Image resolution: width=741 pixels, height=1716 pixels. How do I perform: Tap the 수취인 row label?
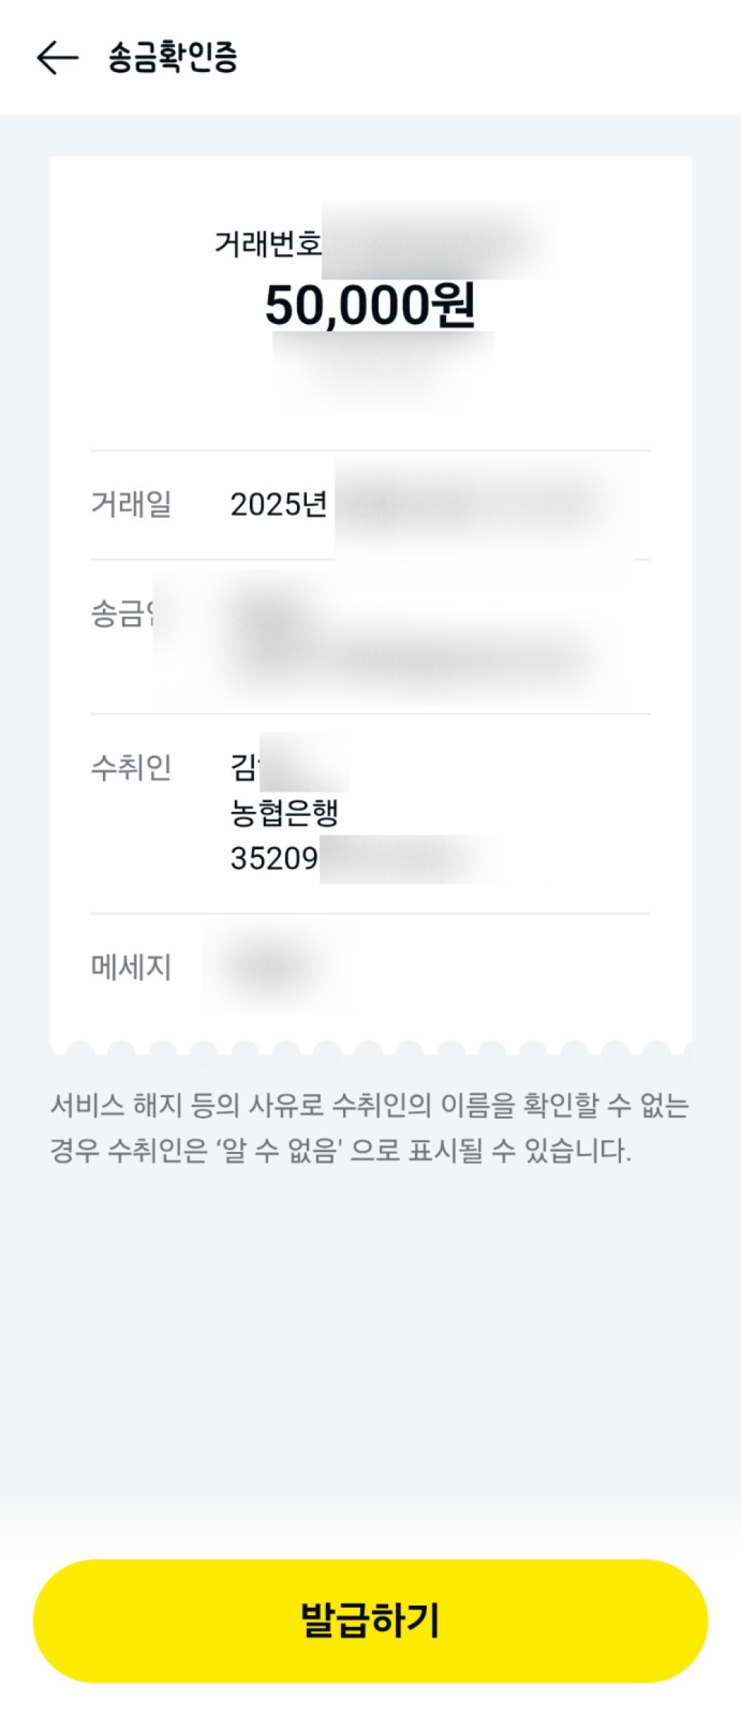(131, 767)
